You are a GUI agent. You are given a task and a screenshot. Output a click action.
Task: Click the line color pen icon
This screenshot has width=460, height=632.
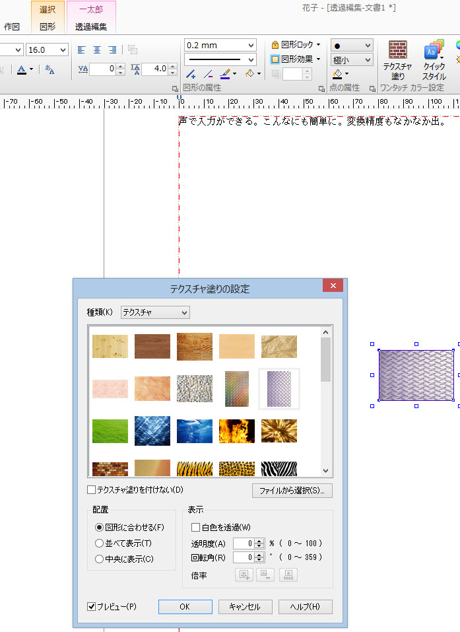point(225,74)
